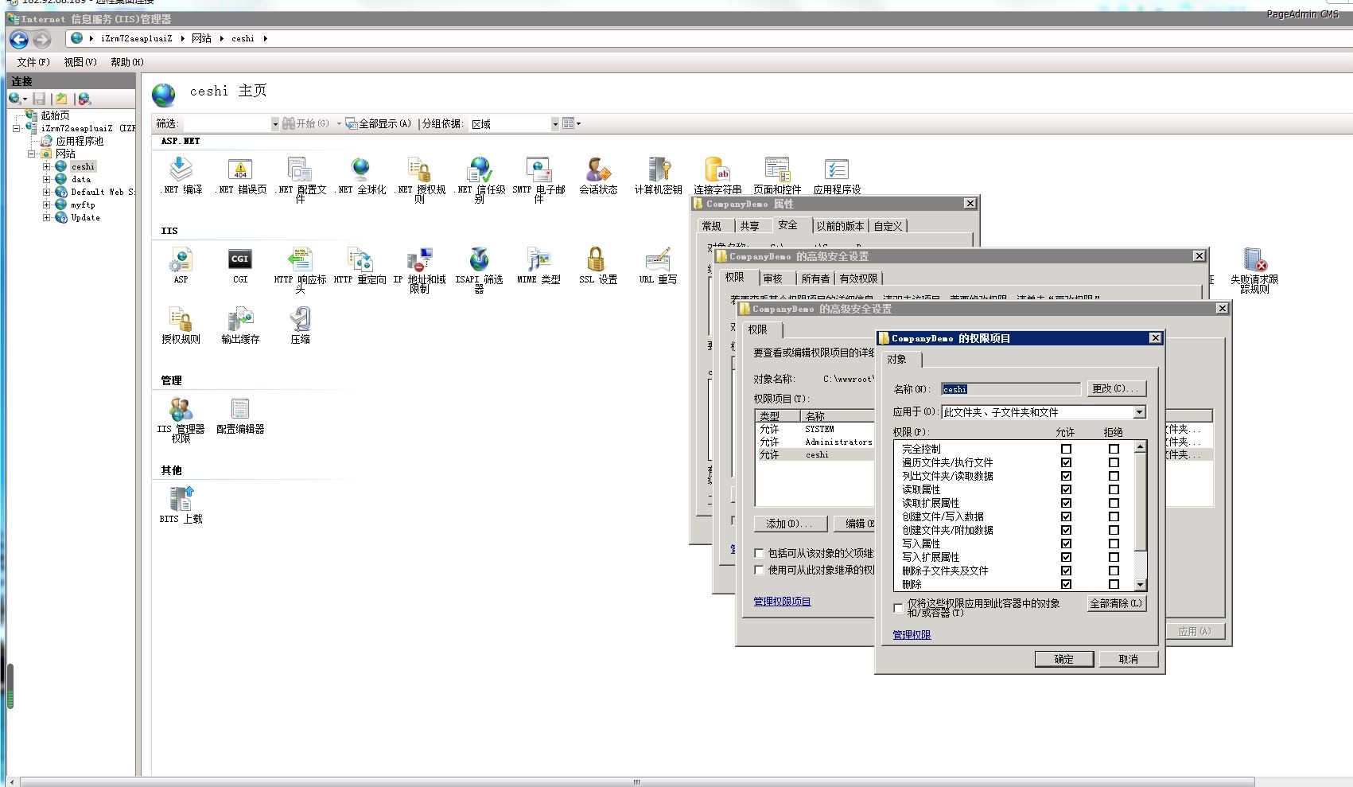Open the .NET 信任级别 icon
This screenshot has height=787, width=1353.
point(480,169)
